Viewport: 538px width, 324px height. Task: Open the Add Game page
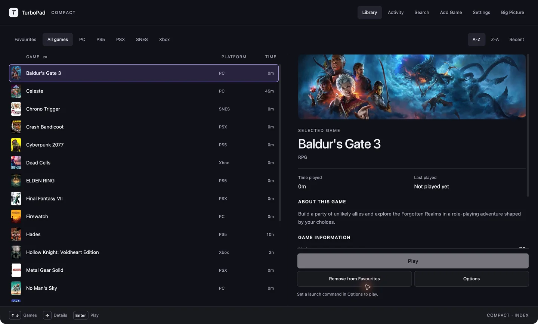451,12
